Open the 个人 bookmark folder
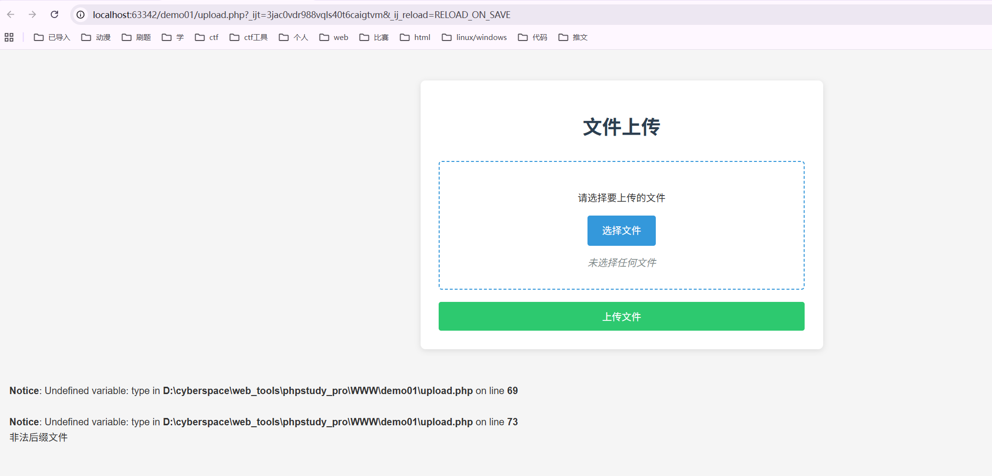This screenshot has height=476, width=992. tap(294, 37)
